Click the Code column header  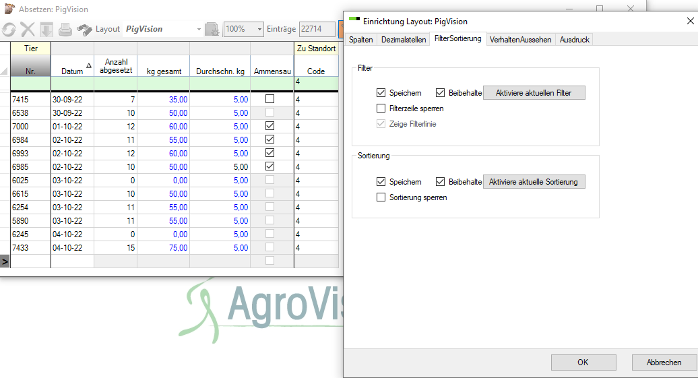[316, 66]
